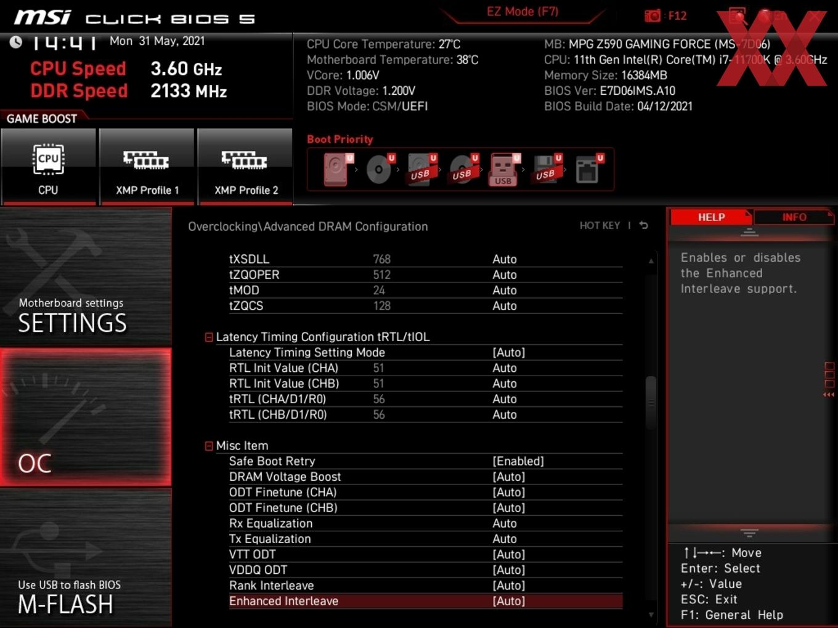The image size is (838, 628).
Task: Switch to EZ Mode (F7)
Action: tap(523, 11)
